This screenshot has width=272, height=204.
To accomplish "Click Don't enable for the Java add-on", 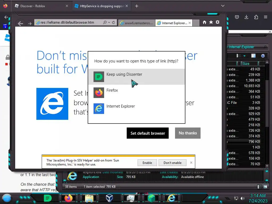I will point(172,163).
